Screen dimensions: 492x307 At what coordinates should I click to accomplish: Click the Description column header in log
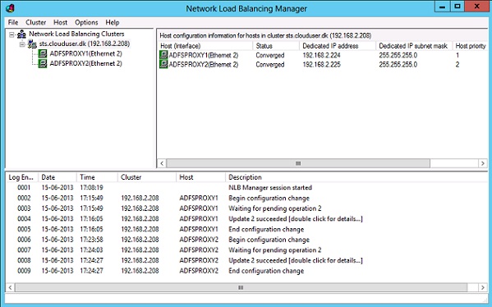356,177
